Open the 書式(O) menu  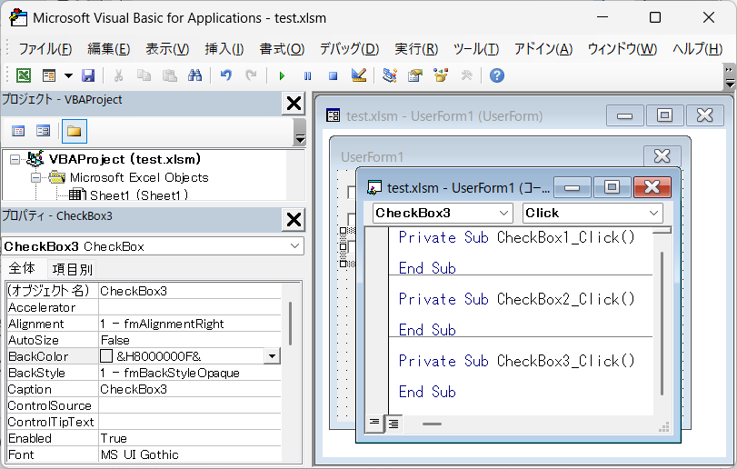click(x=282, y=49)
